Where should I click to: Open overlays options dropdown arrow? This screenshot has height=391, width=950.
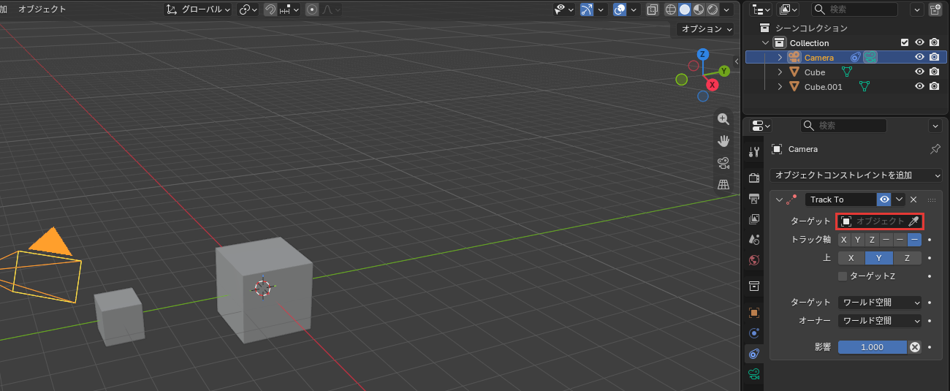coord(634,10)
